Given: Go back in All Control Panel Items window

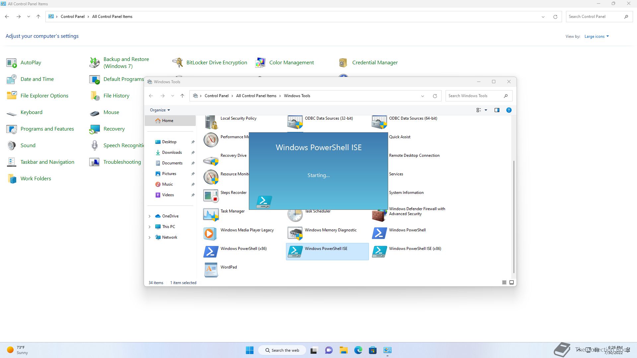Looking at the screenshot, I should click(7, 17).
